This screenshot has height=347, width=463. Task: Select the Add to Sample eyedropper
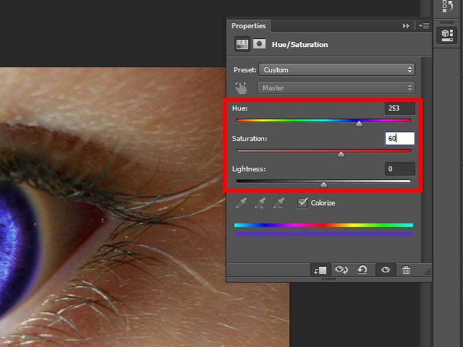260,203
